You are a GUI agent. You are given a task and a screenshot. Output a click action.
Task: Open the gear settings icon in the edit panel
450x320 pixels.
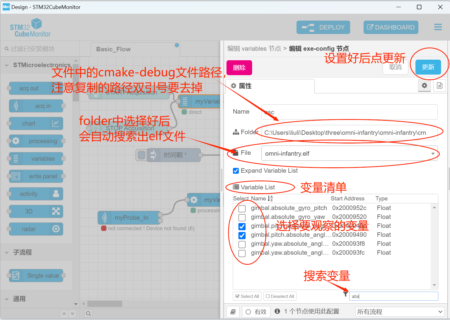424,86
